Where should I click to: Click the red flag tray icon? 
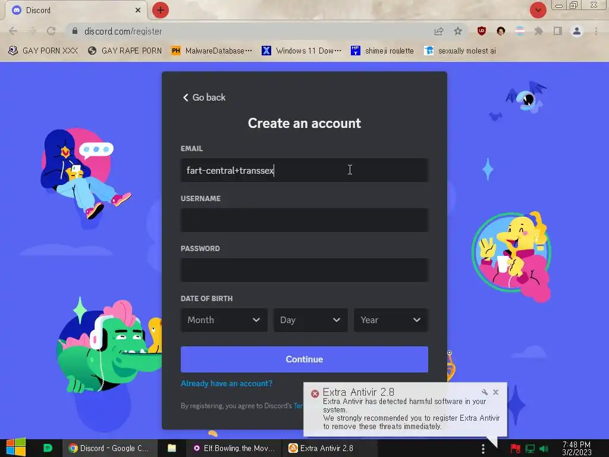click(516, 449)
